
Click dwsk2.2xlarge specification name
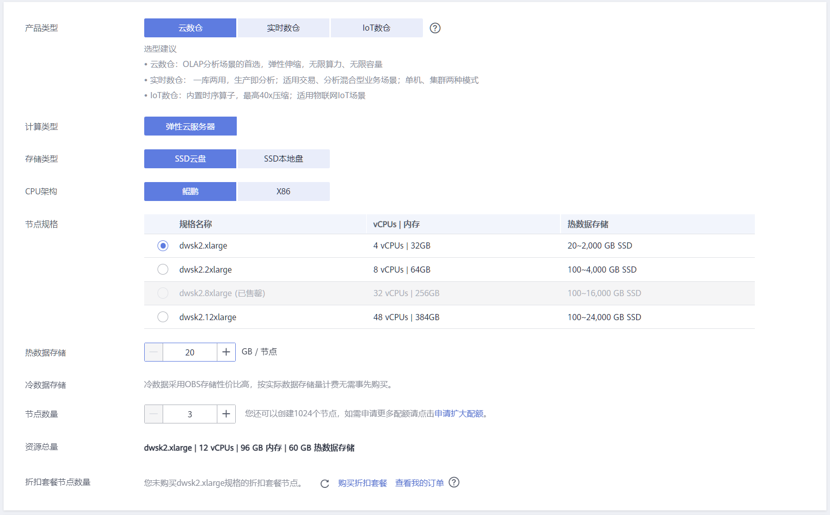coord(206,270)
